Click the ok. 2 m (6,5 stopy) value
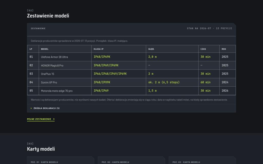 point(164,82)
